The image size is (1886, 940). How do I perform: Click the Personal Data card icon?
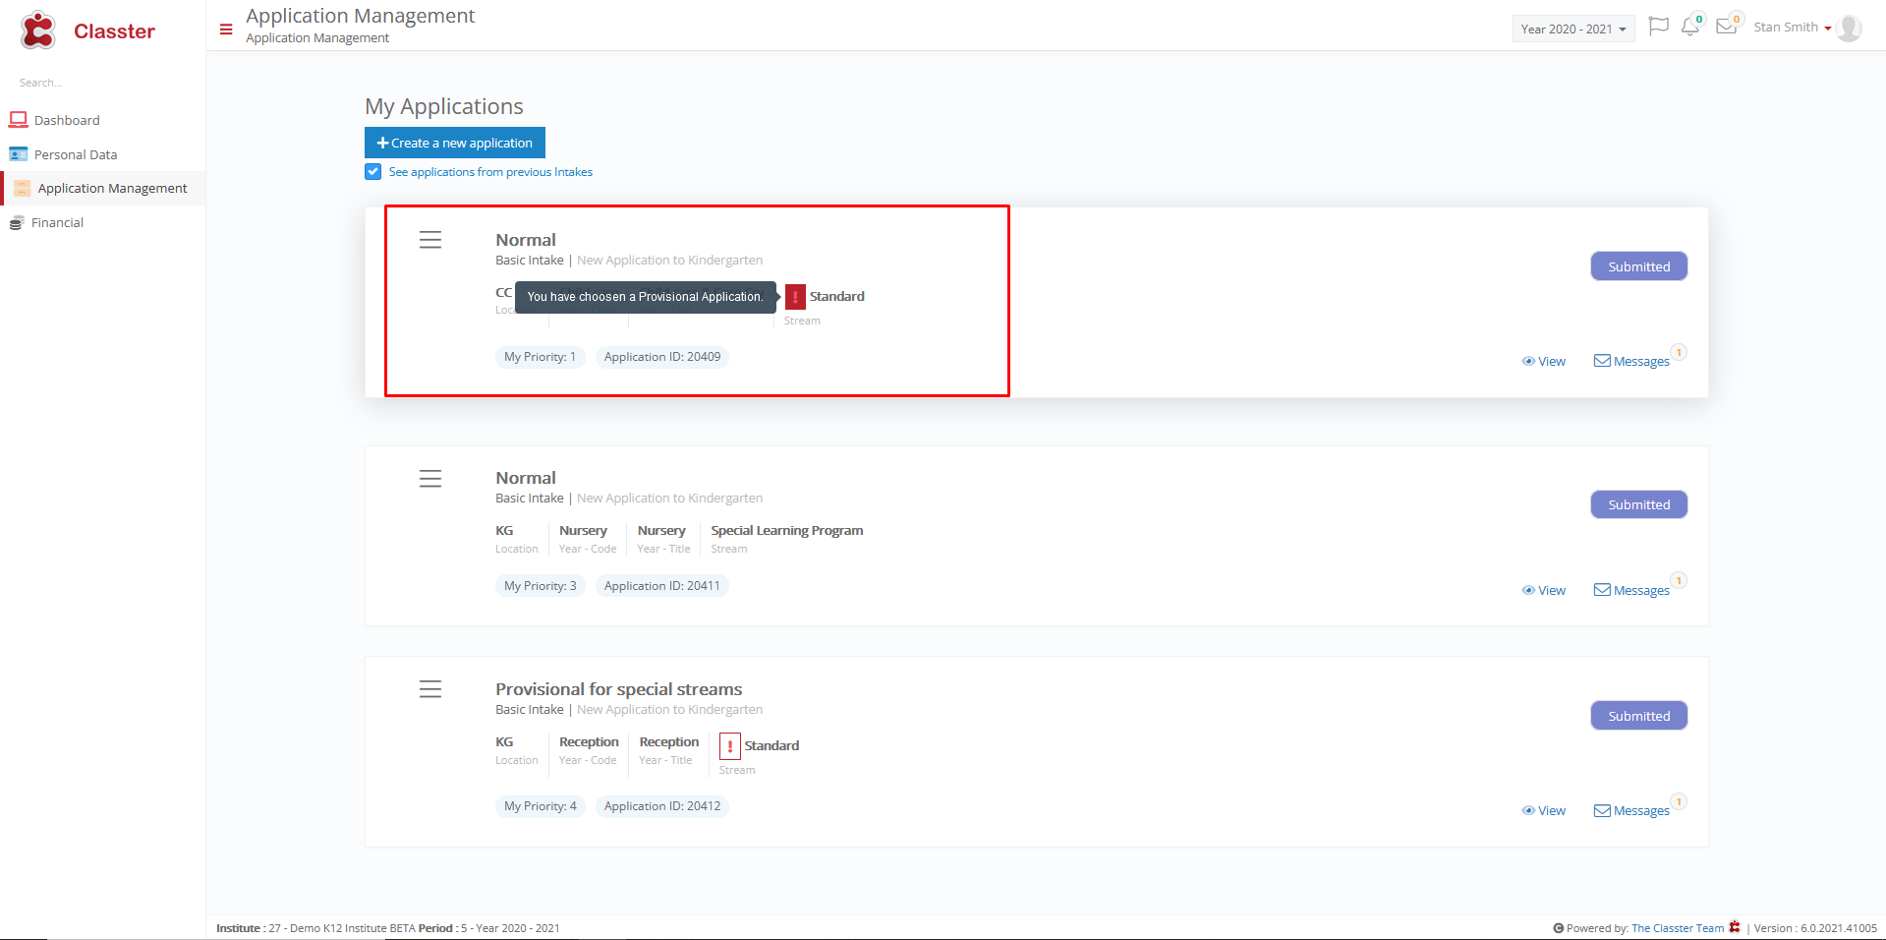[19, 154]
